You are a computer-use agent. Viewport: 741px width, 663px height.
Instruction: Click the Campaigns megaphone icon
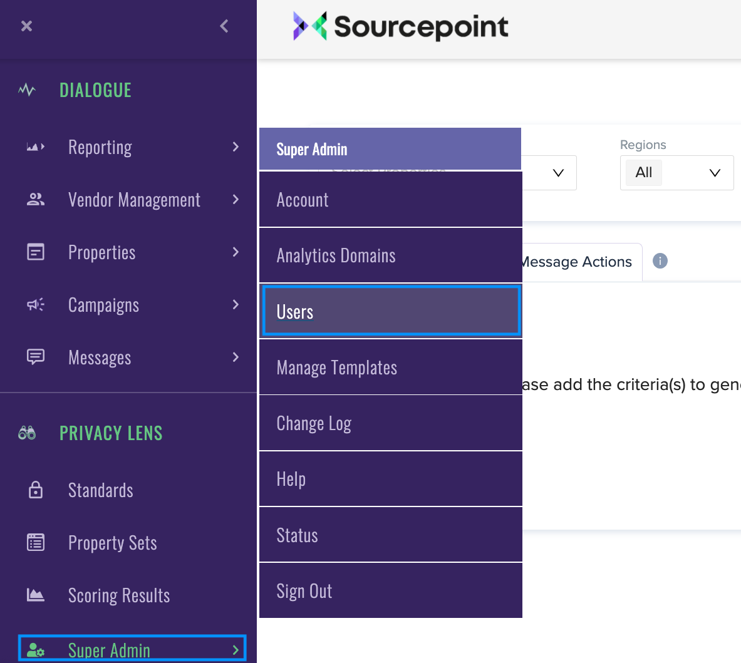[36, 305]
